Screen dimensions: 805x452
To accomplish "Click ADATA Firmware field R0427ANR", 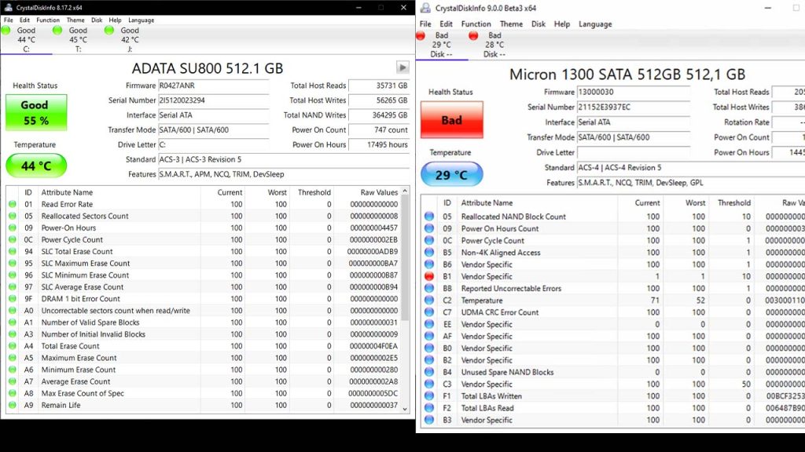I will (x=213, y=86).
